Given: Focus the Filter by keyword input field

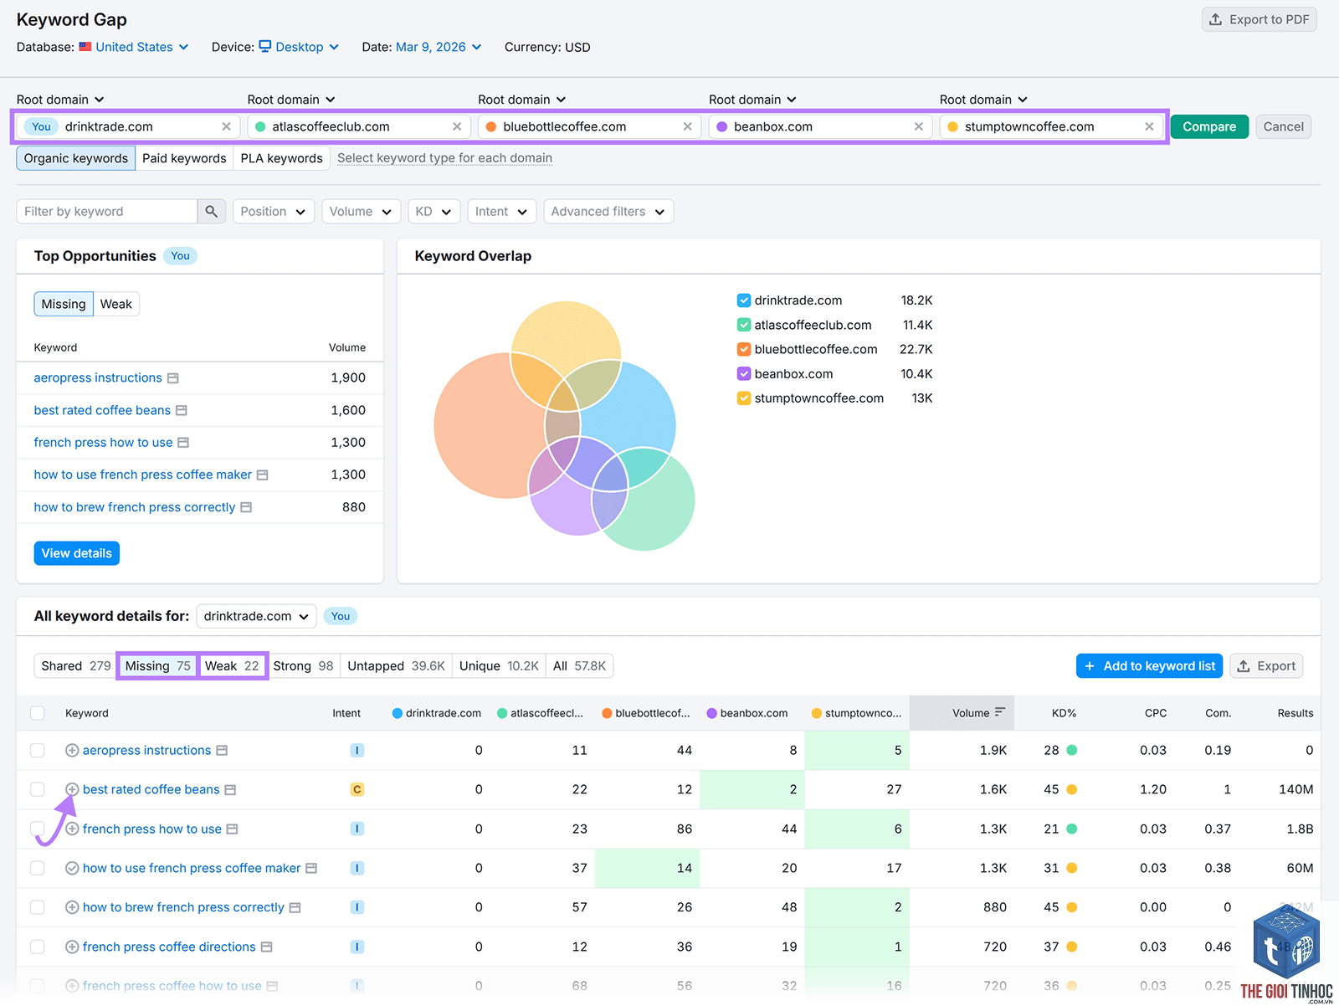Looking at the screenshot, I should [x=107, y=212].
